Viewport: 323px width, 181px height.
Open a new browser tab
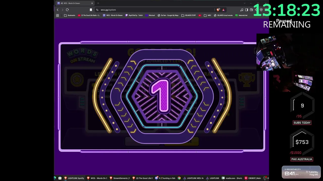pyautogui.click(x=98, y=3)
